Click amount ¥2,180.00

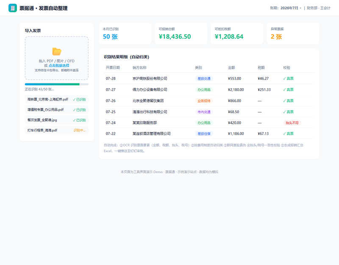236,89
